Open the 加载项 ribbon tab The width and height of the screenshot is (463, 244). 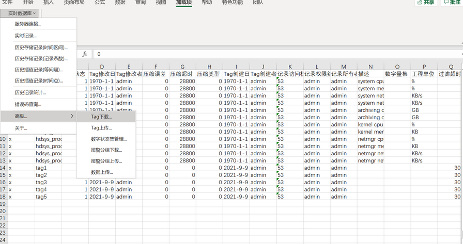tap(184, 3)
